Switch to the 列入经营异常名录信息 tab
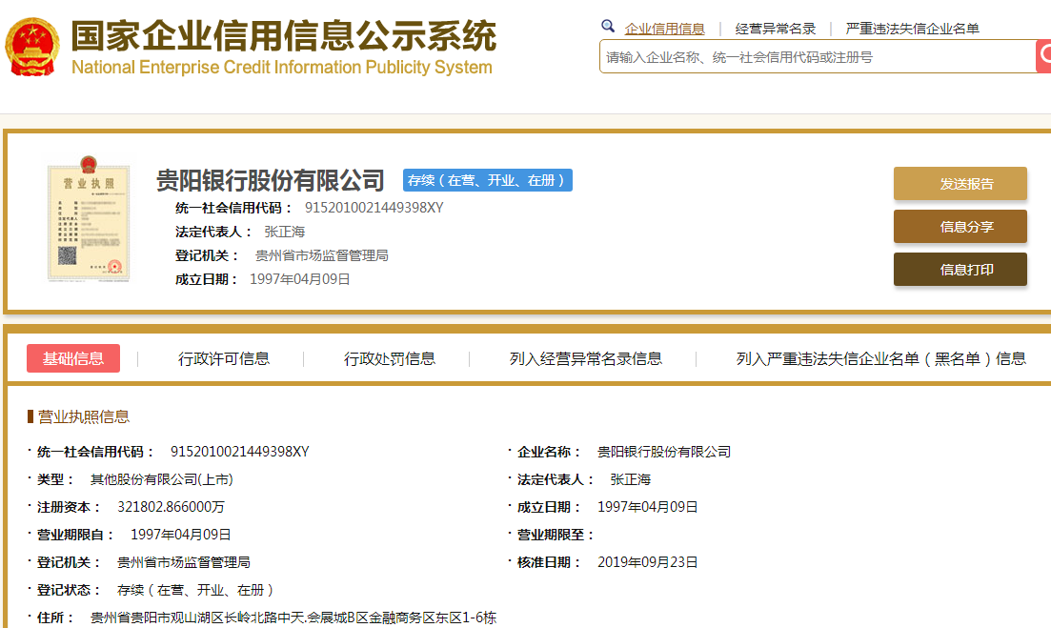1051x628 pixels. pos(586,358)
